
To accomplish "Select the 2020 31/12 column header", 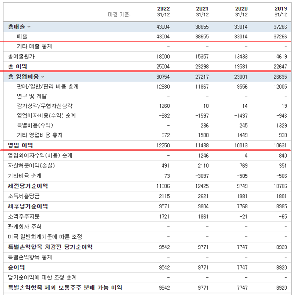I will click(x=241, y=12).
